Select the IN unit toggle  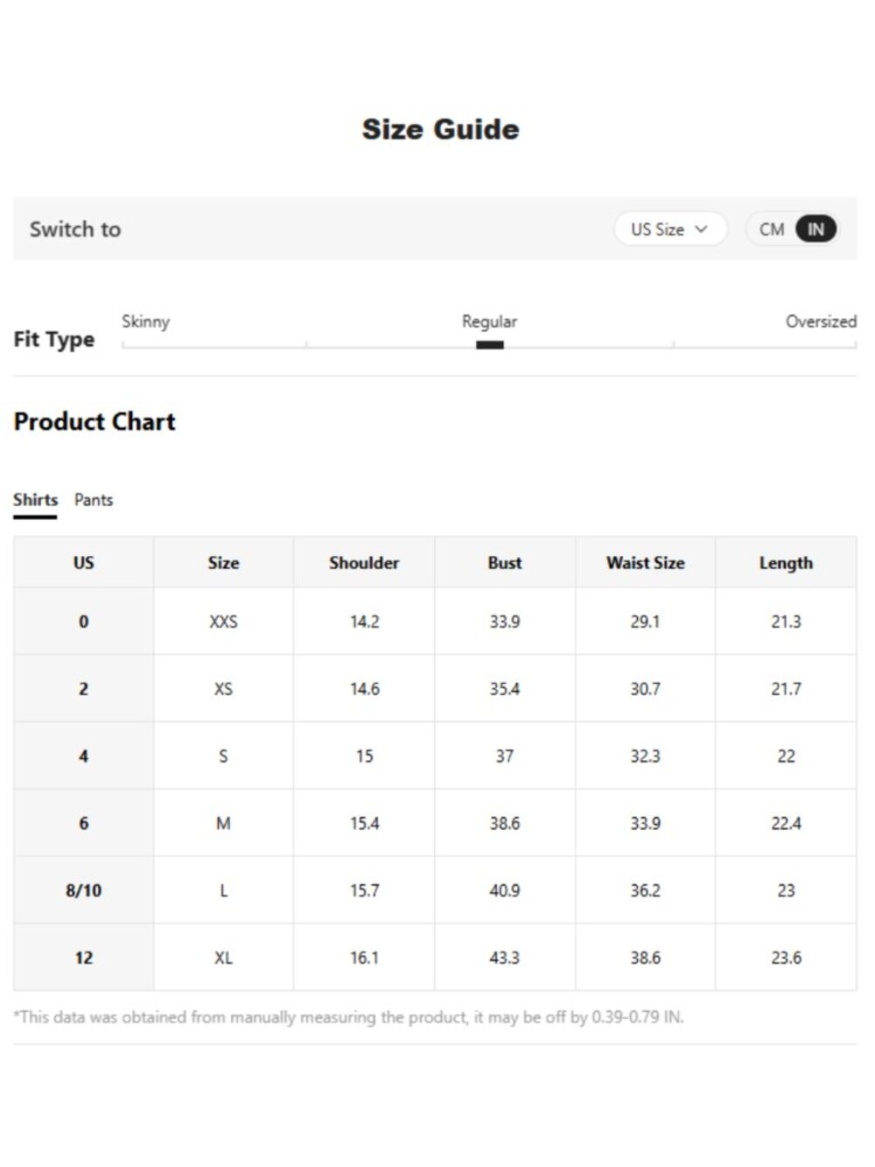[815, 229]
